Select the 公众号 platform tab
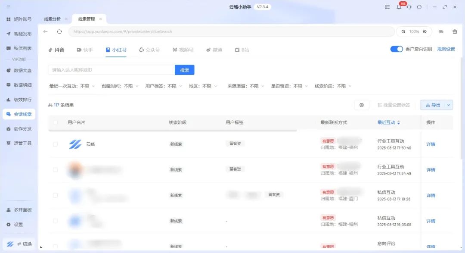 click(x=149, y=50)
